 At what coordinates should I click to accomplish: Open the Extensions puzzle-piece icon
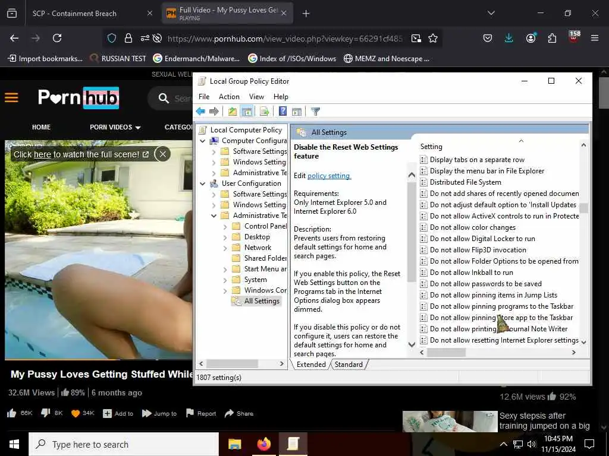coord(552,38)
